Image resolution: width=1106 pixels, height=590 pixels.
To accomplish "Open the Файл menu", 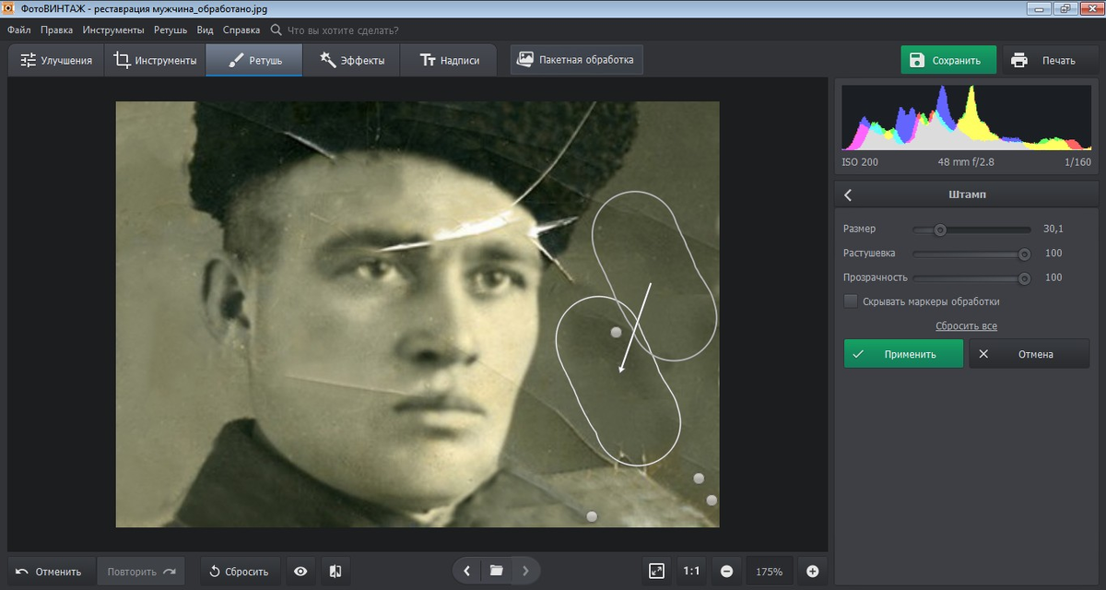I will tap(18, 29).
